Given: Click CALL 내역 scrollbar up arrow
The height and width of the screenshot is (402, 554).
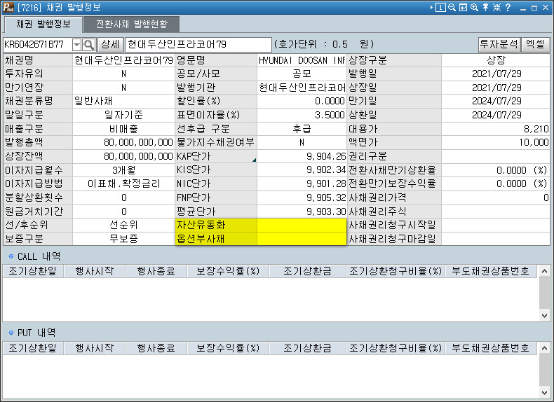Looking at the screenshot, I should 544,272.
